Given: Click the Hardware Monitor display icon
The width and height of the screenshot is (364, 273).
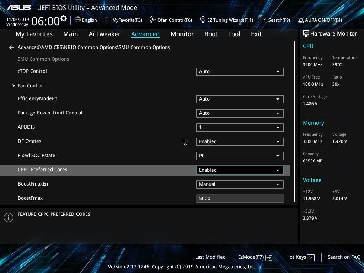Looking at the screenshot, I should coord(306,34).
